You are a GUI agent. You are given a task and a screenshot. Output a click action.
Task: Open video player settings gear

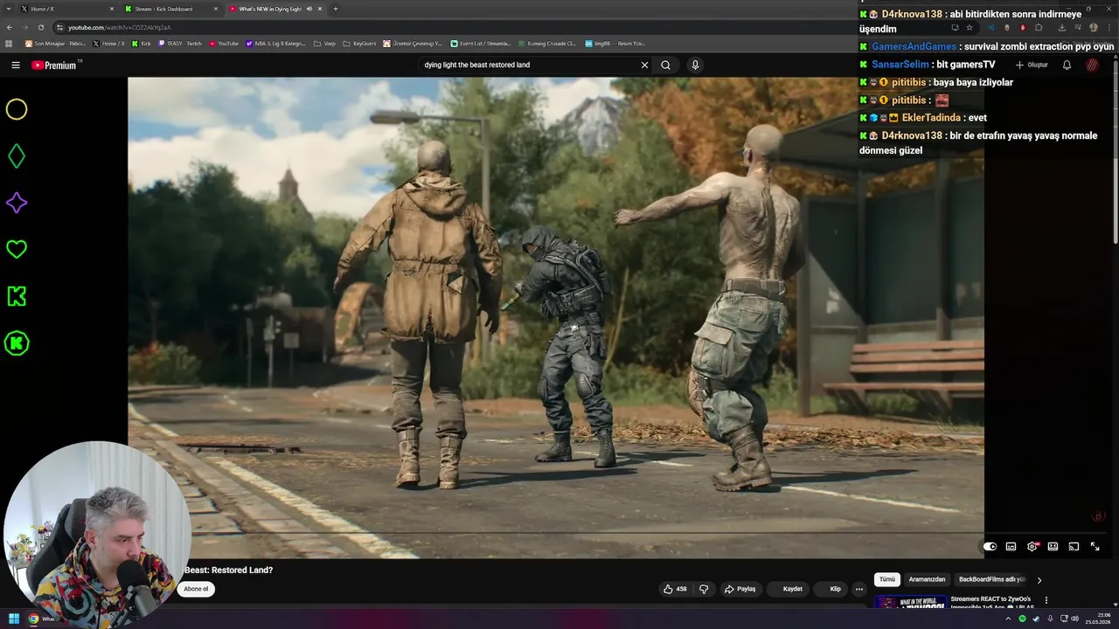pos(1032,546)
